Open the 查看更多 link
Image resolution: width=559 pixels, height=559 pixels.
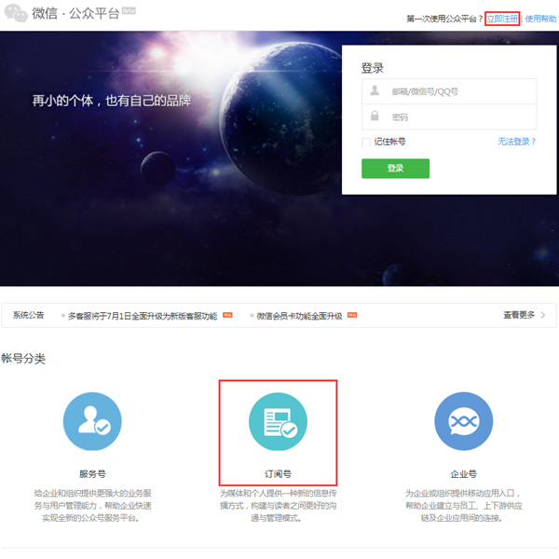(519, 315)
